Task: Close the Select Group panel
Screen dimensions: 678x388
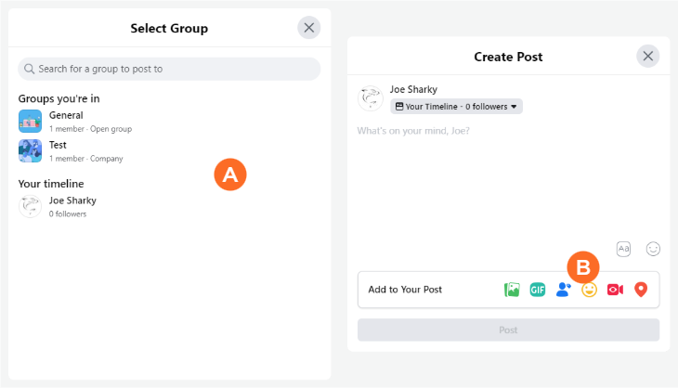Action: tap(309, 28)
